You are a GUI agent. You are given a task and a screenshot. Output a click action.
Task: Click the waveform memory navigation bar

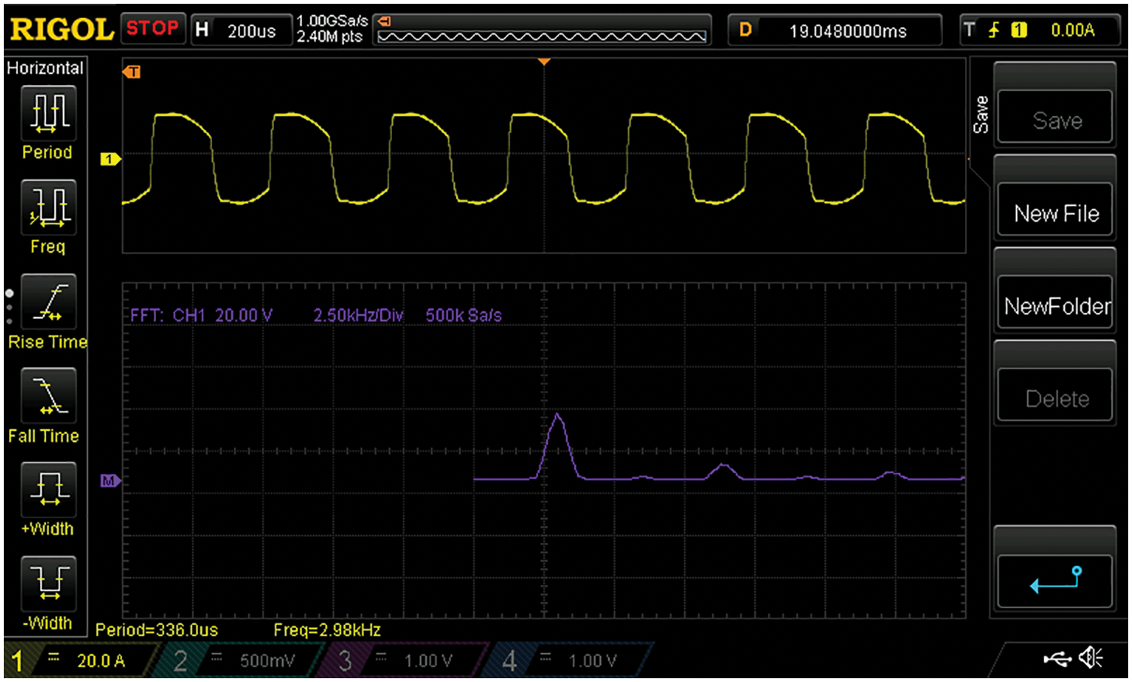coord(542,35)
